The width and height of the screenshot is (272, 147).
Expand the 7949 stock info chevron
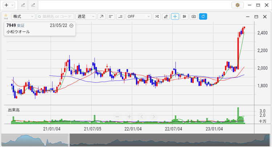(71, 26)
